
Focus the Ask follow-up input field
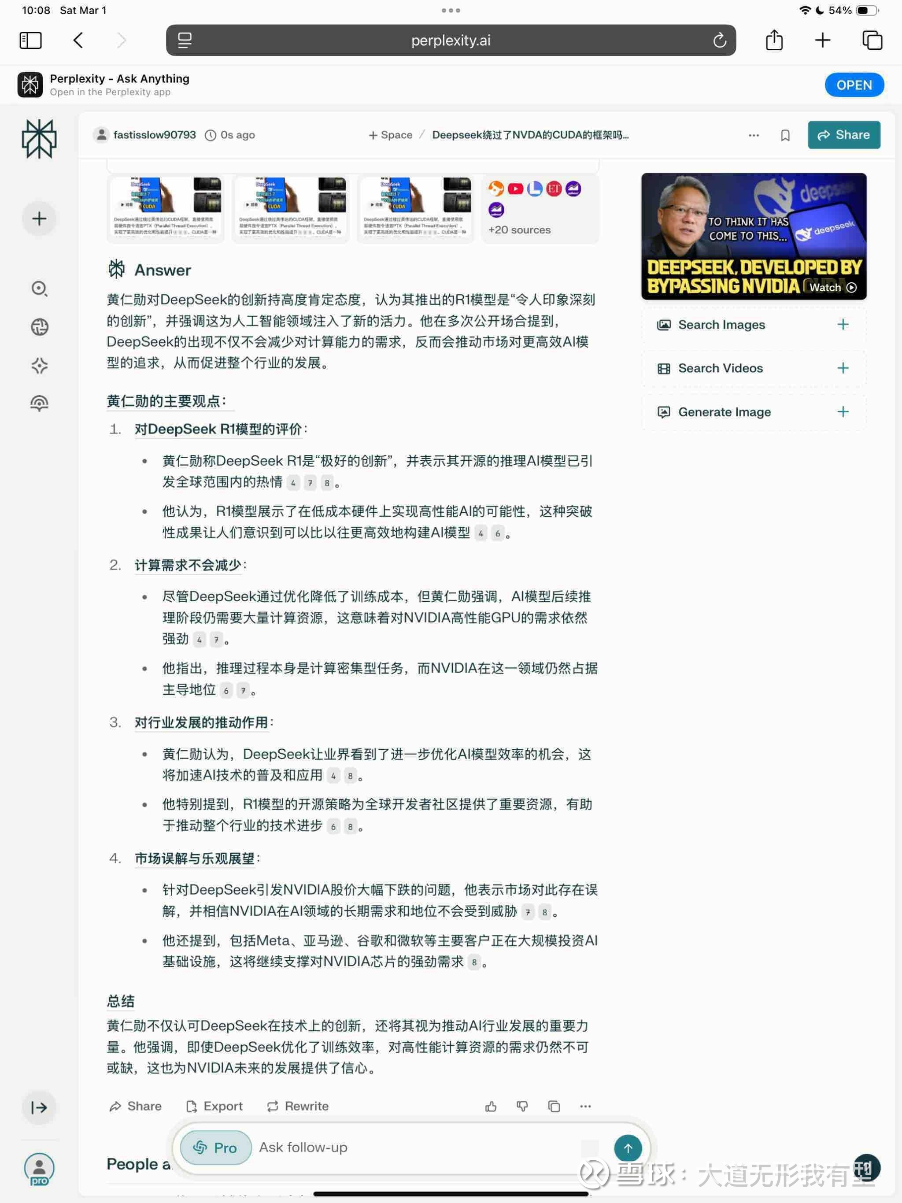(419, 1147)
